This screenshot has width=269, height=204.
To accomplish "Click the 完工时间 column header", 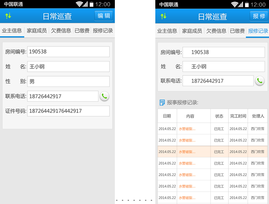I will pyautogui.click(x=238, y=116).
